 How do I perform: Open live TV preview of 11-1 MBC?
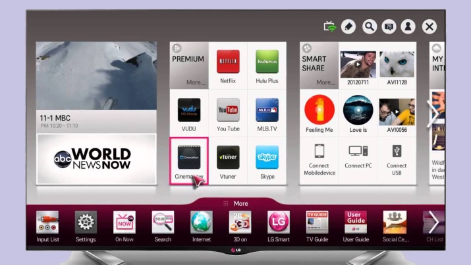click(x=96, y=76)
